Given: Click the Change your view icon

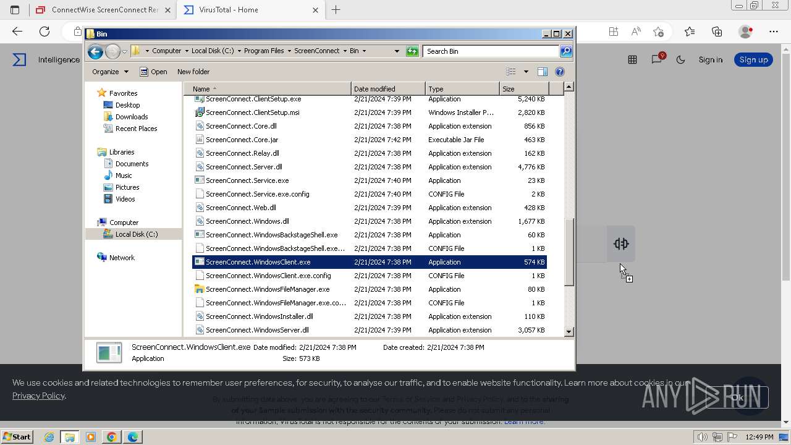Looking at the screenshot, I should tap(511, 72).
